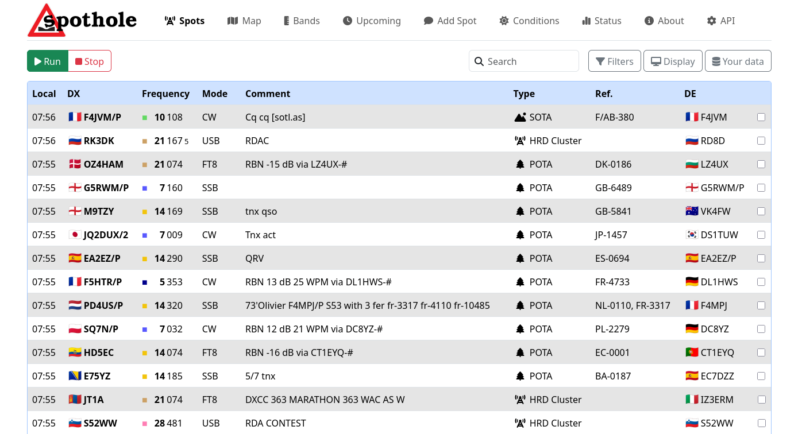Click the Polish flag beside SQ7N/P
The width and height of the screenshot is (802, 434).
(75, 329)
